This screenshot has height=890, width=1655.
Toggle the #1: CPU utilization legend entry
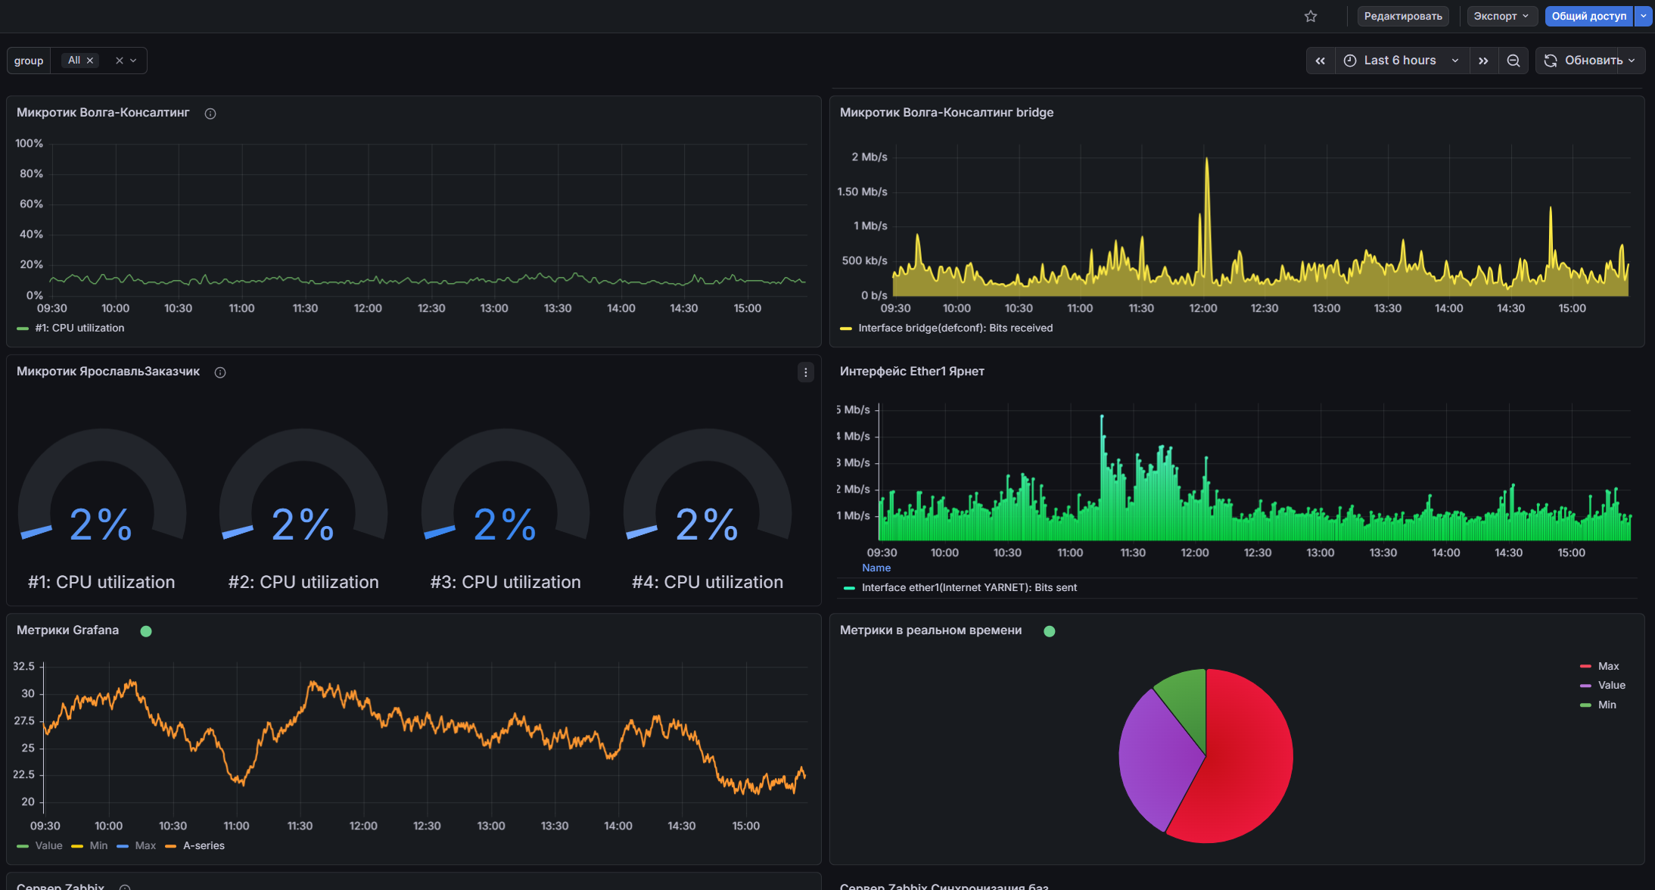coord(79,328)
